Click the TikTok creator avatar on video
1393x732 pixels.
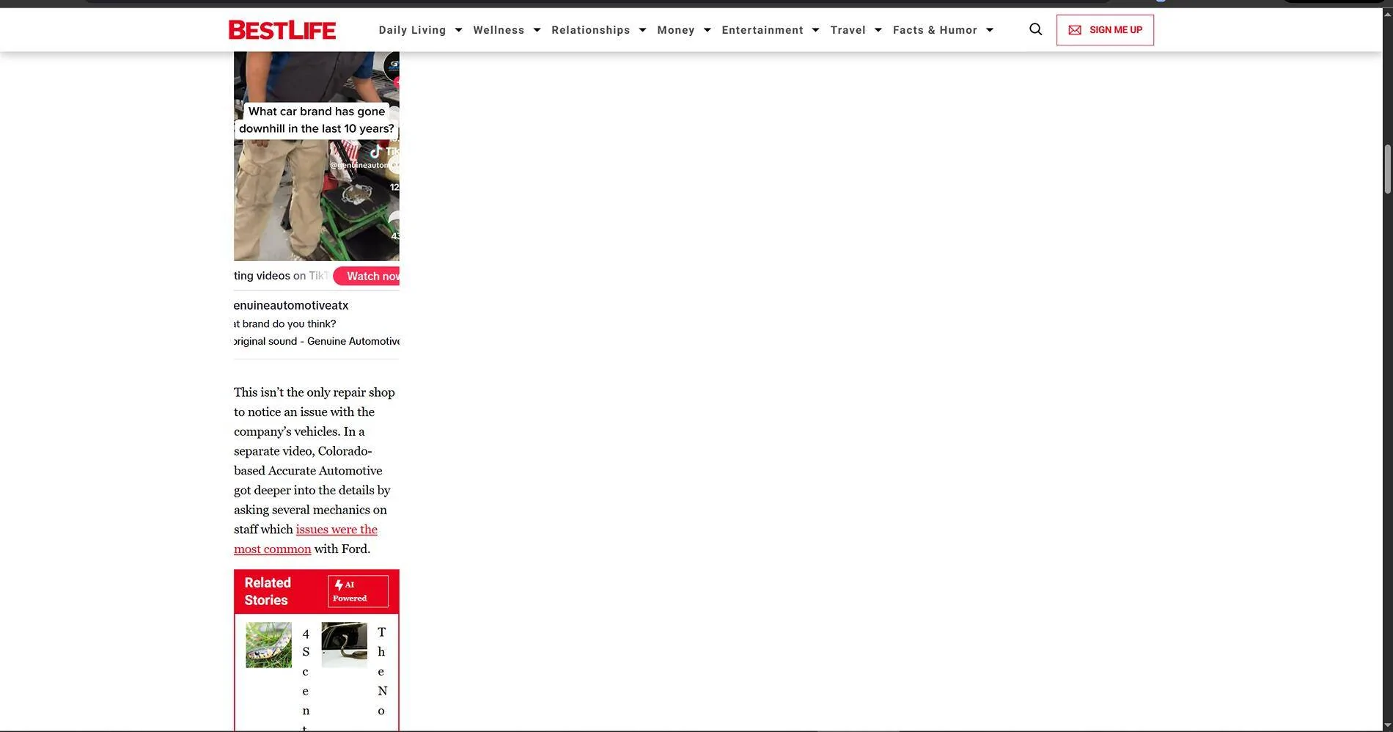[x=392, y=66]
